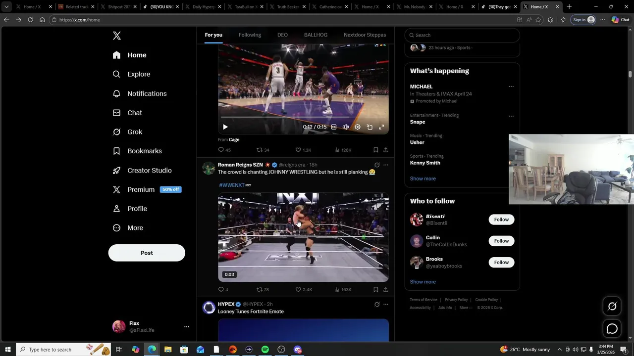Switch to the BALLHOG tab
Viewport: 634px width, 356px height.
point(316,35)
